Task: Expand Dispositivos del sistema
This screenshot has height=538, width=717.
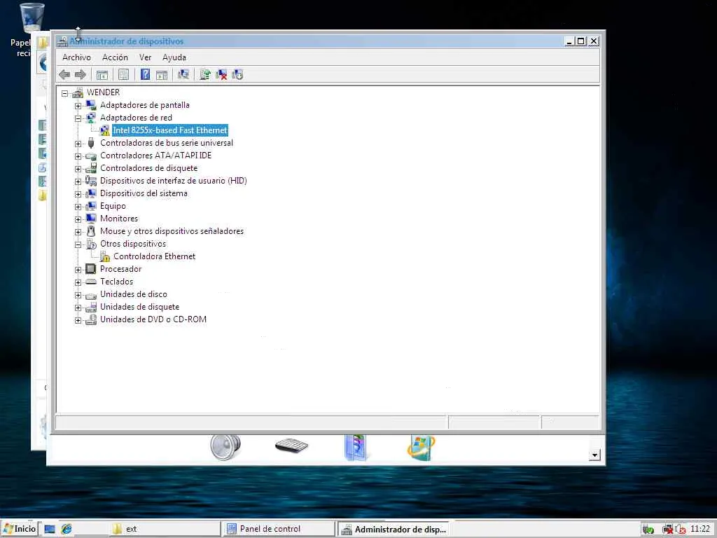Action: tap(78, 194)
